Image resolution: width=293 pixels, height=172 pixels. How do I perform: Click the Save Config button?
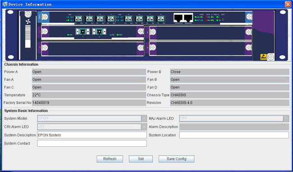click(176, 159)
